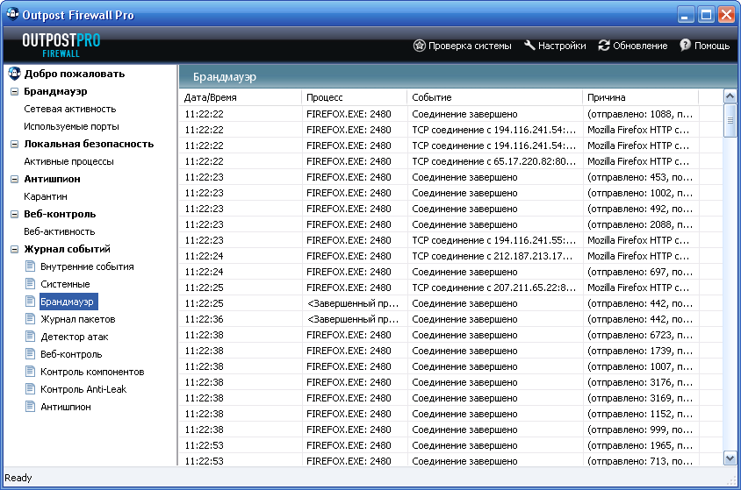The height and width of the screenshot is (490, 741).
Task: Select Добро пожаловать in the sidebar
Action: pos(75,74)
